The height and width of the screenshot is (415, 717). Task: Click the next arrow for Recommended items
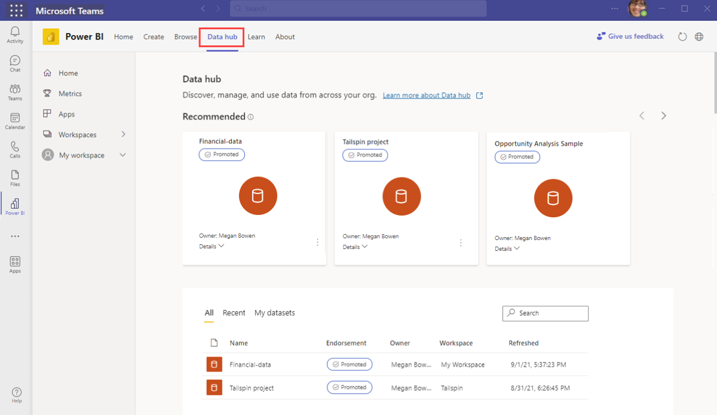(x=663, y=115)
